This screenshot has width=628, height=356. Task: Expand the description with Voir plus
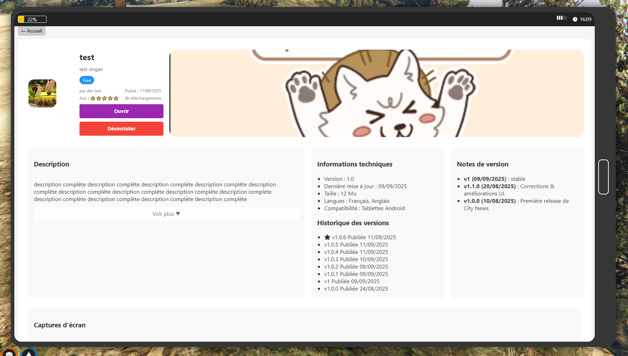[166, 214]
